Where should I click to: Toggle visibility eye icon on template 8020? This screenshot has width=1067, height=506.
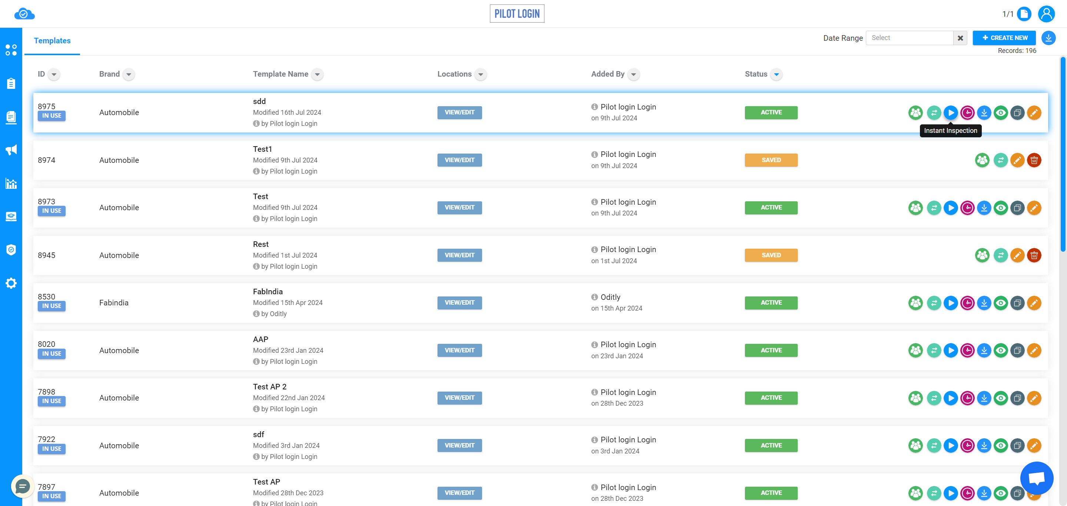(x=1000, y=350)
